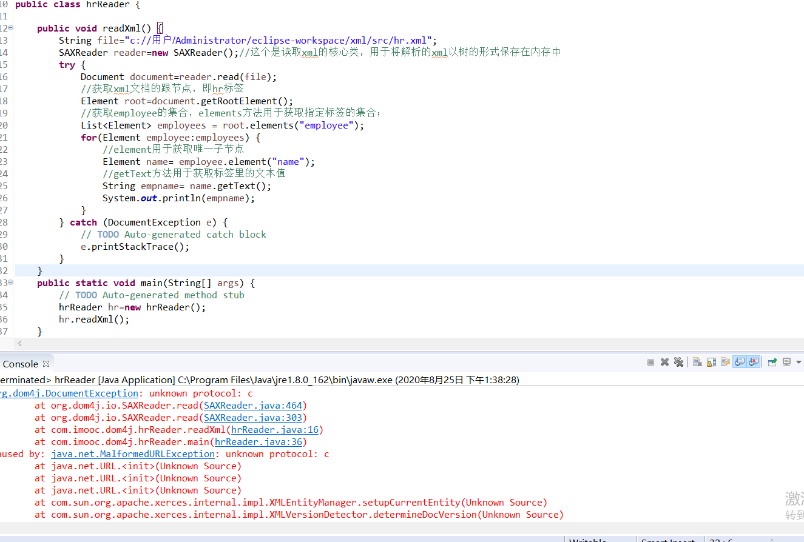Viewport: 804px width, 542px height.
Task: Click the editor horizontal scrollbar left arrow
Action: (x=19, y=343)
